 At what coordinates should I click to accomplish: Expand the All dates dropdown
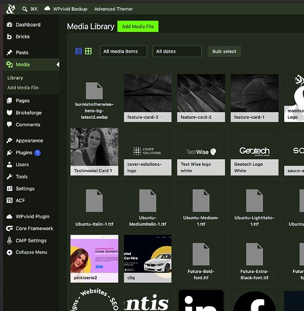coord(177,51)
